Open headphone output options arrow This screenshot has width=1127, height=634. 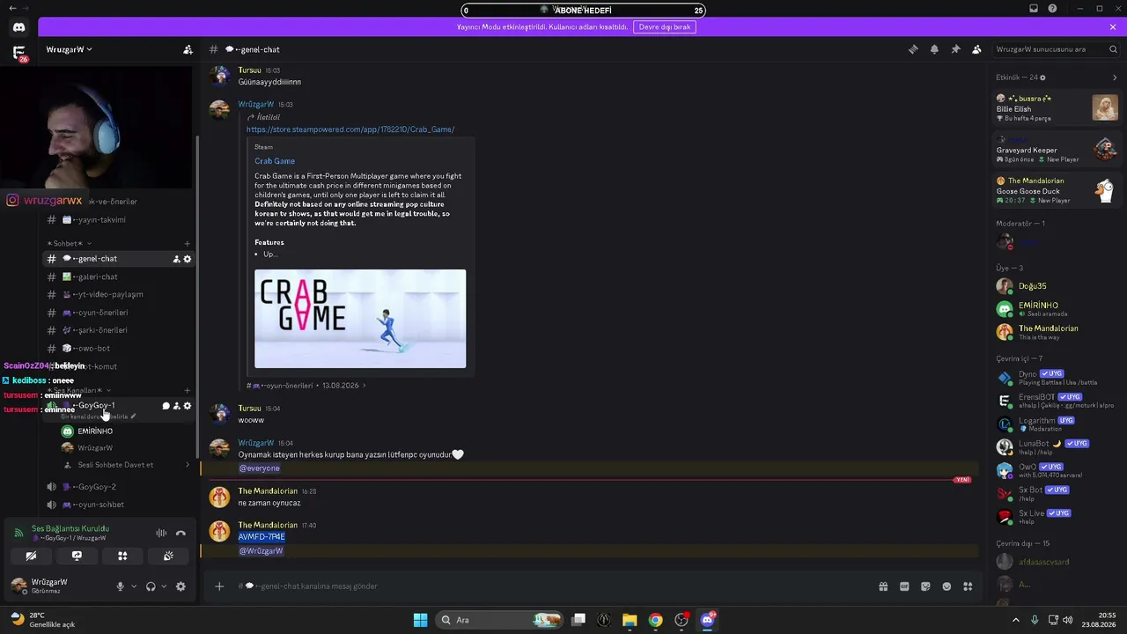(164, 586)
